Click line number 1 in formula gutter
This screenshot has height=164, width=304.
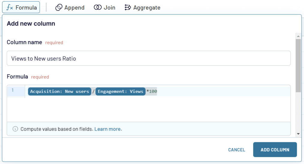(x=13, y=90)
